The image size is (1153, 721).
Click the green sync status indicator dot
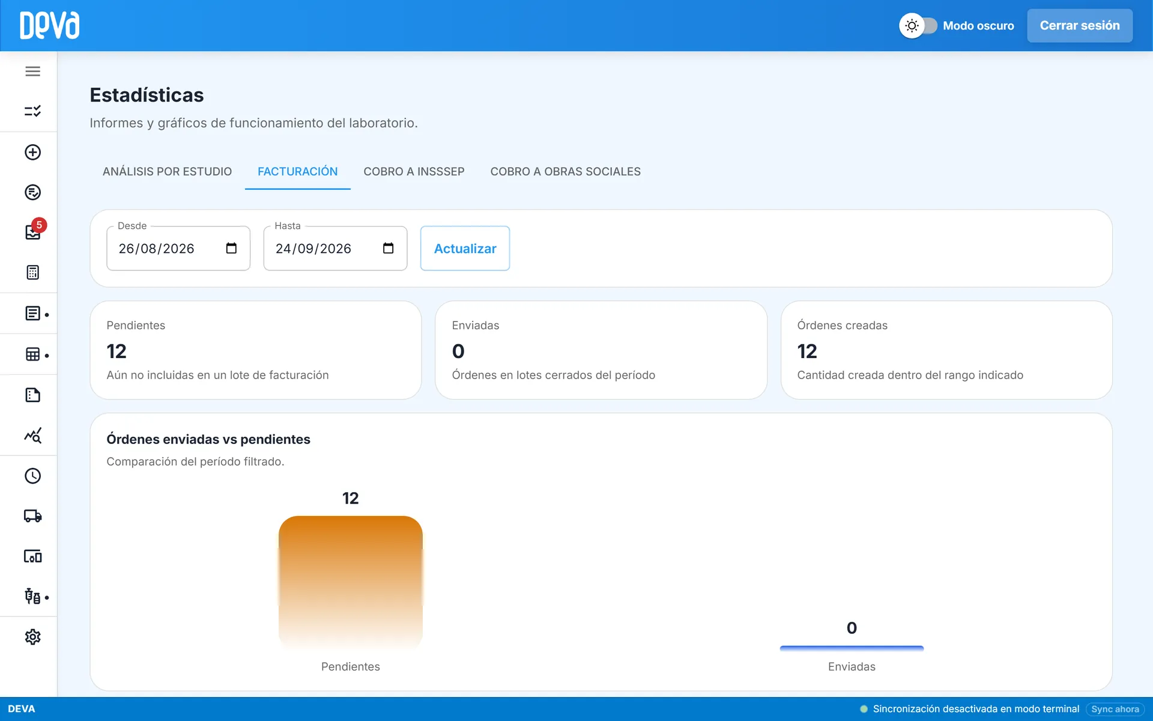click(x=864, y=709)
